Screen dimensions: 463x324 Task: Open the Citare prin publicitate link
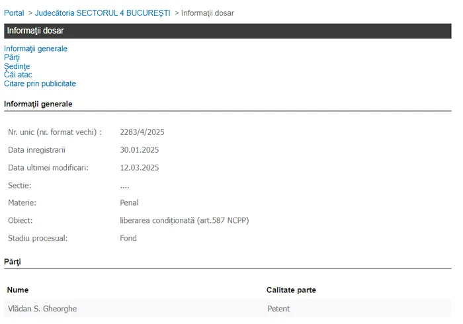40,84
